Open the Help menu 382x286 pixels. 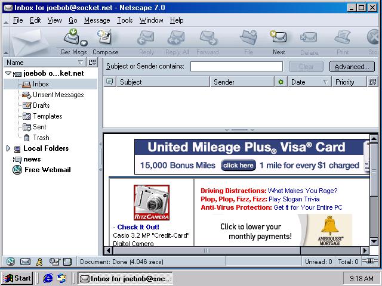(x=177, y=20)
